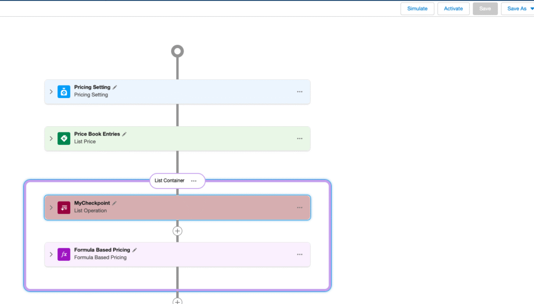Click the pencil next to Price Book Entries

(124, 134)
